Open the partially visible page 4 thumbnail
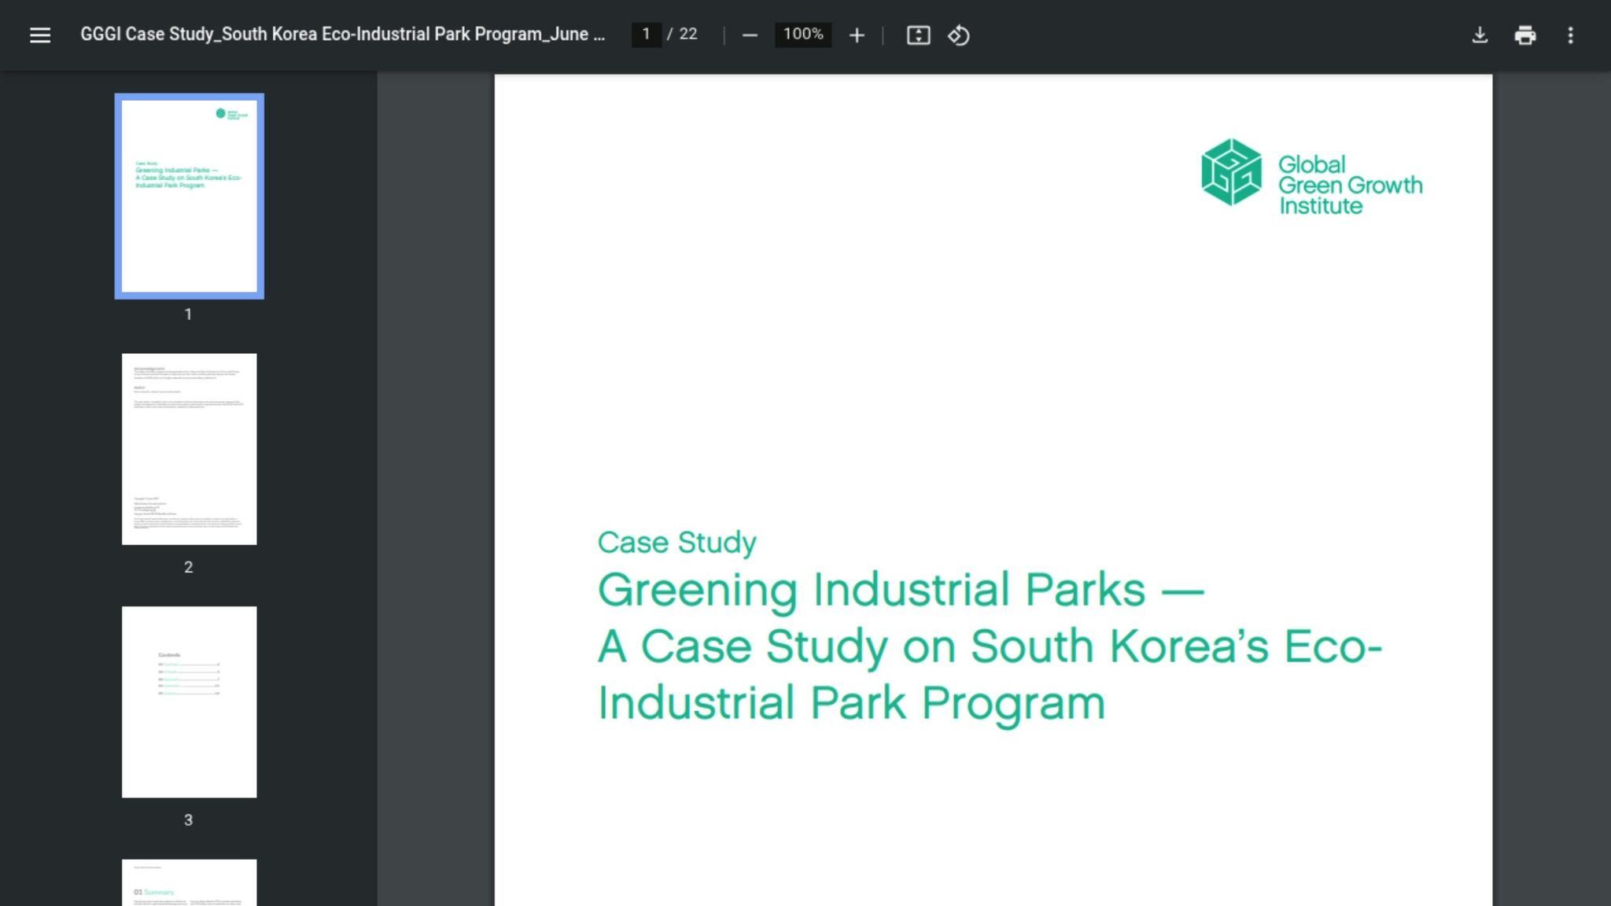 tap(188, 885)
